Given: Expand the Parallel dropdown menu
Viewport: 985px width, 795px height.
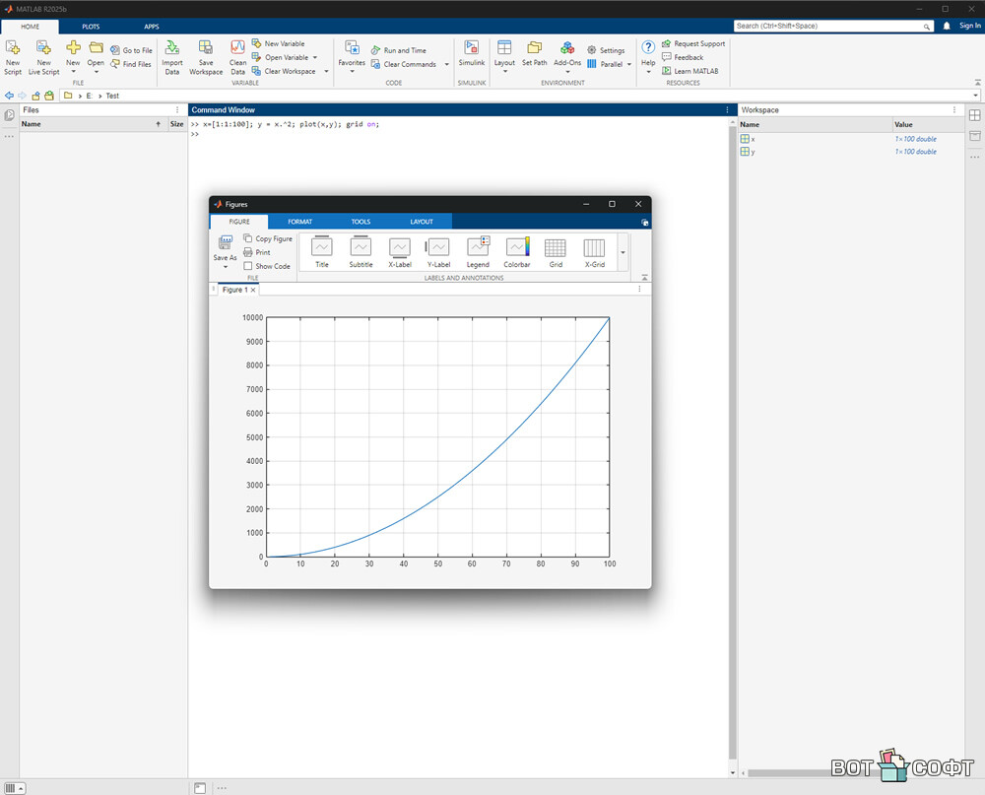Looking at the screenshot, I should [x=629, y=64].
